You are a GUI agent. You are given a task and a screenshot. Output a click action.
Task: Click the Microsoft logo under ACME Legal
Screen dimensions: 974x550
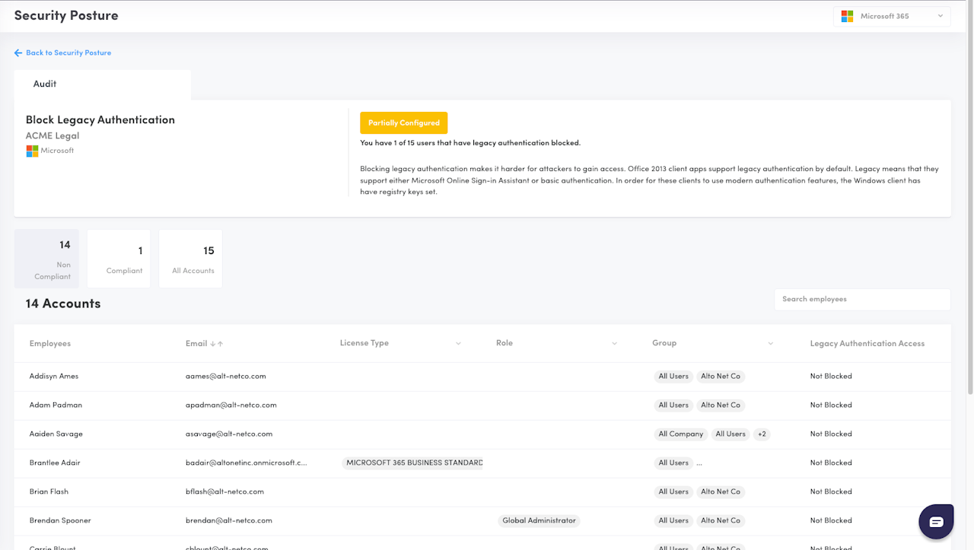(x=32, y=151)
